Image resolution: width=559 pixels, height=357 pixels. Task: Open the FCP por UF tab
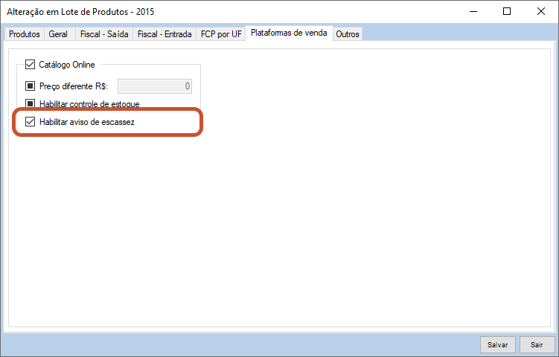click(221, 34)
